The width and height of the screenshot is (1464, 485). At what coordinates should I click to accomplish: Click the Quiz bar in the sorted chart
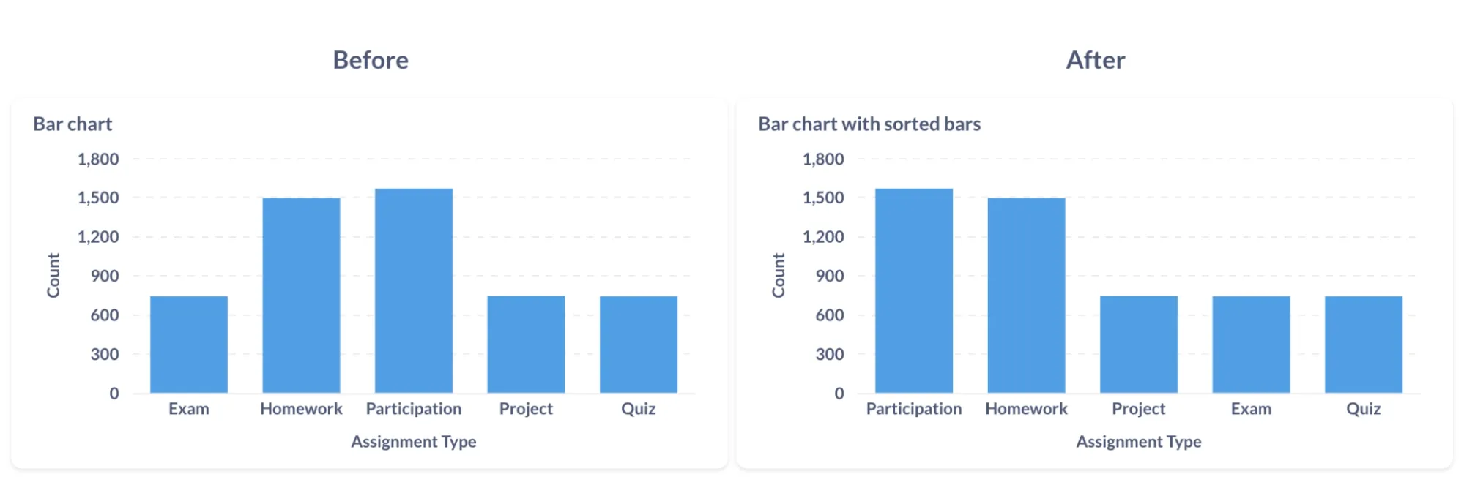(x=1364, y=344)
